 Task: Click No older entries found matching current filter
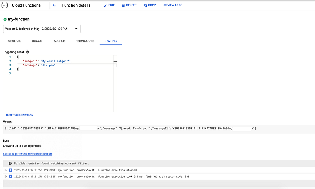[52, 164]
